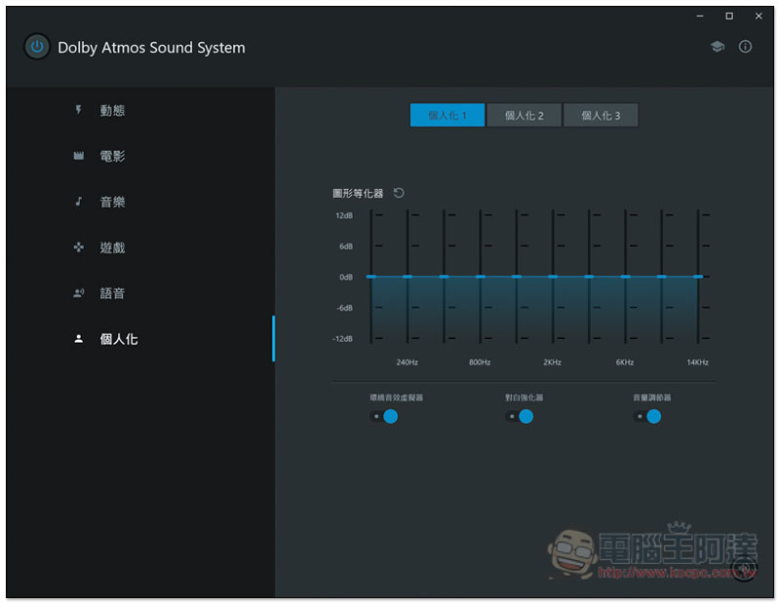Select the 電影 clapperboard icon
Viewport: 780px width, 605px height.
pyautogui.click(x=79, y=156)
